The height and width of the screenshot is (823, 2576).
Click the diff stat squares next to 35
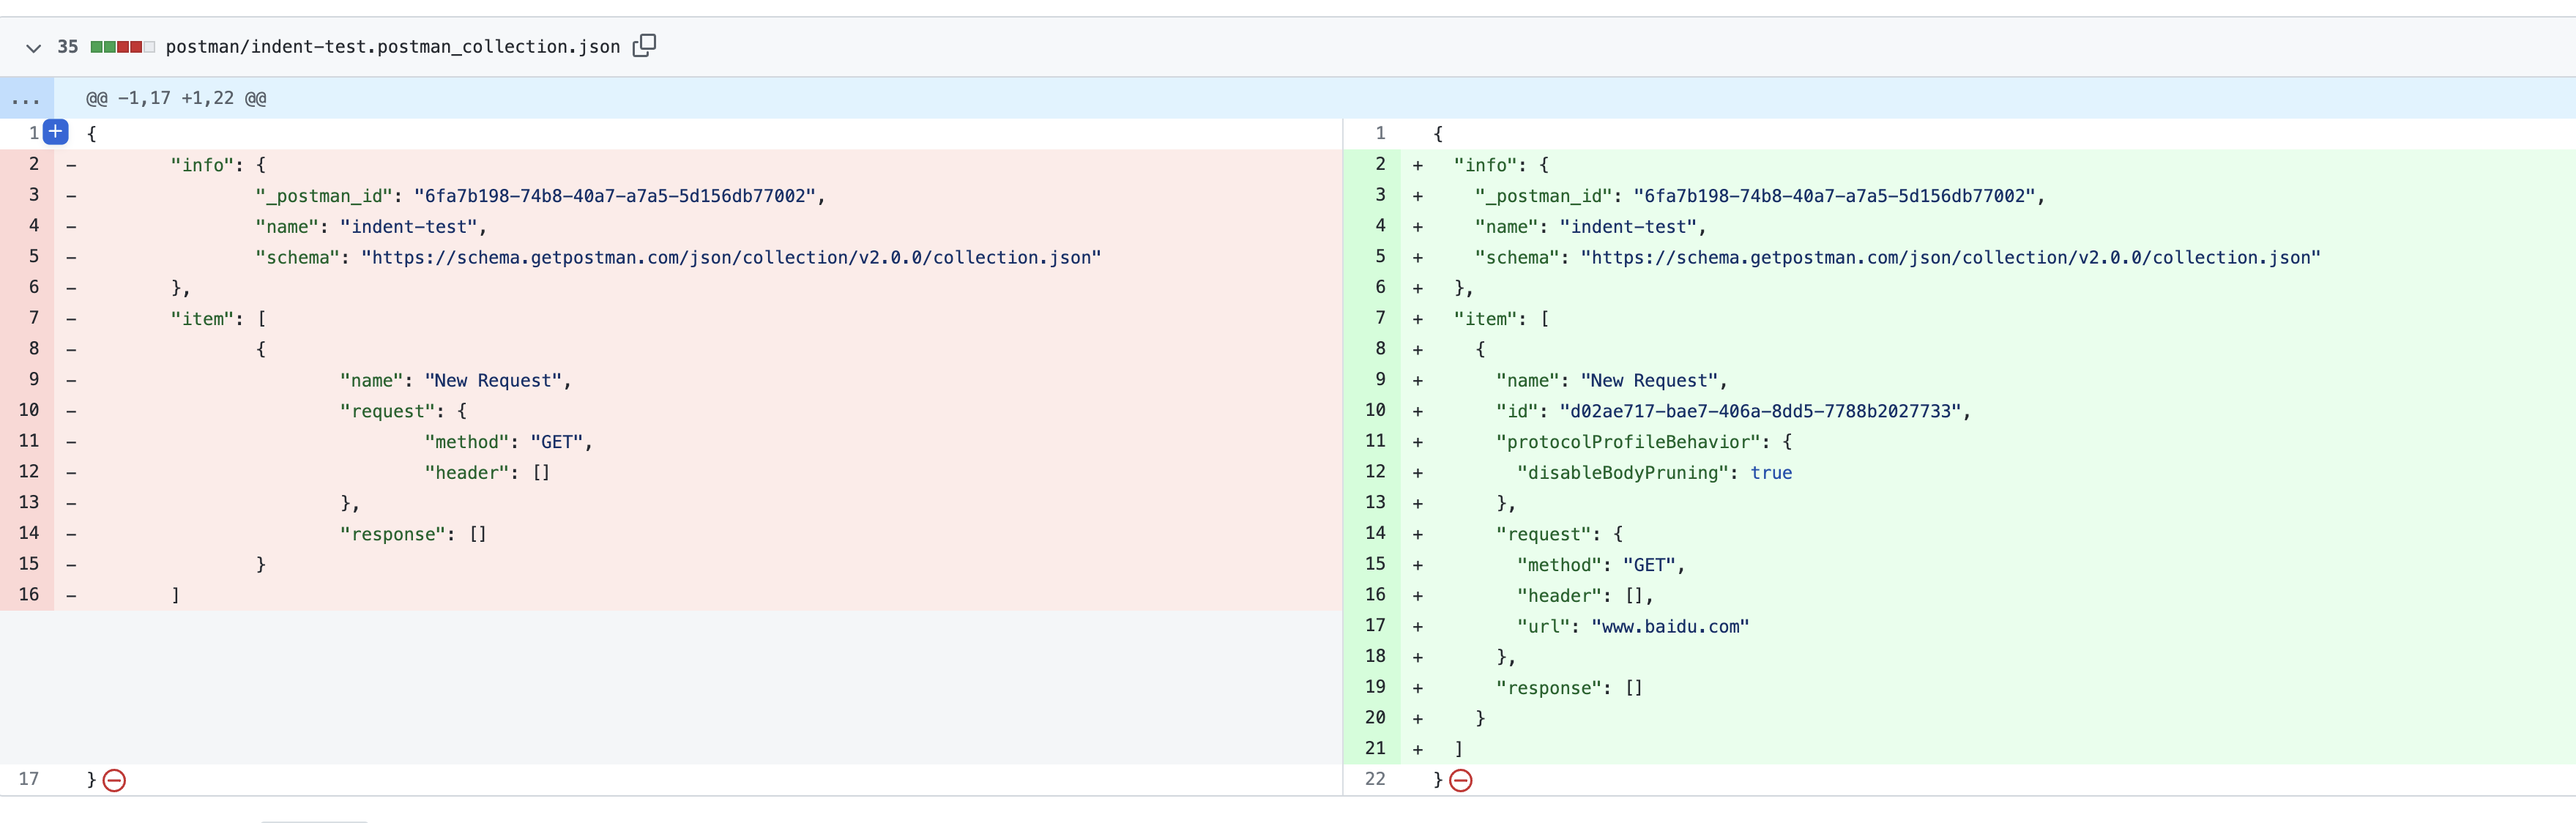122,46
